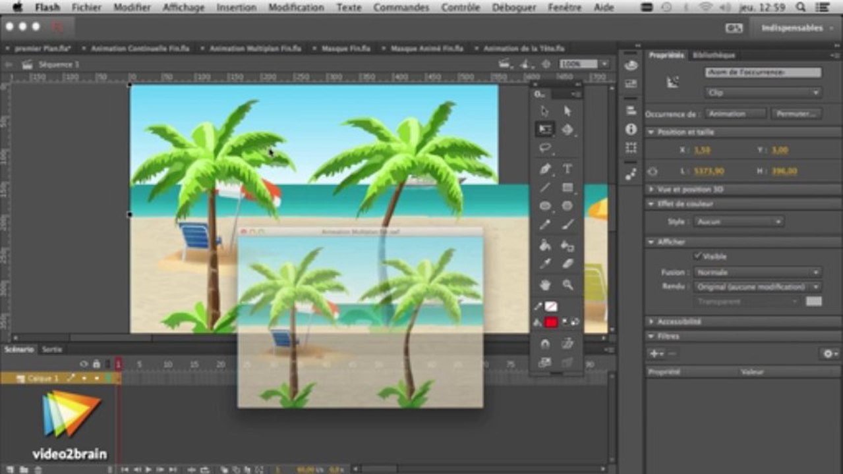Image resolution: width=843 pixels, height=474 pixels.
Task: Expand the Accessibilité section
Action: (x=651, y=322)
